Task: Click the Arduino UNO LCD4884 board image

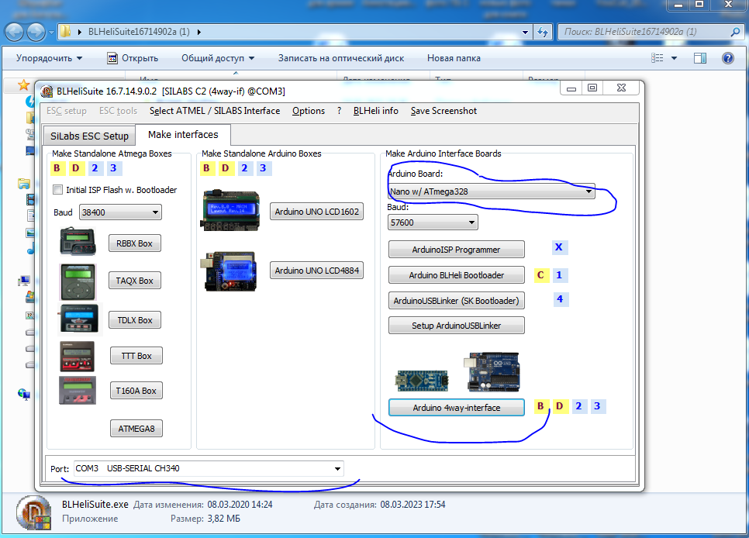Action: [x=233, y=270]
